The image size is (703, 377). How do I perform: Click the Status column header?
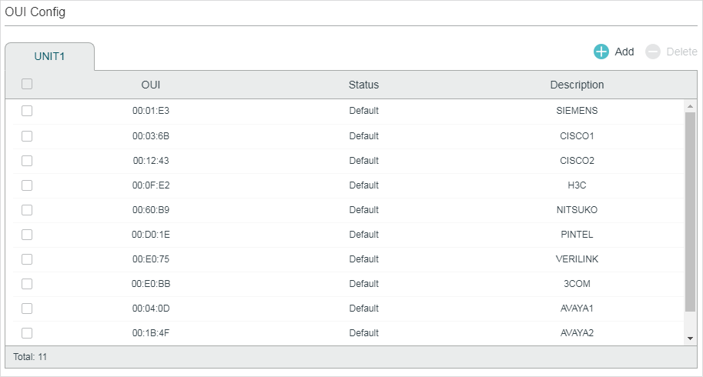(x=363, y=85)
